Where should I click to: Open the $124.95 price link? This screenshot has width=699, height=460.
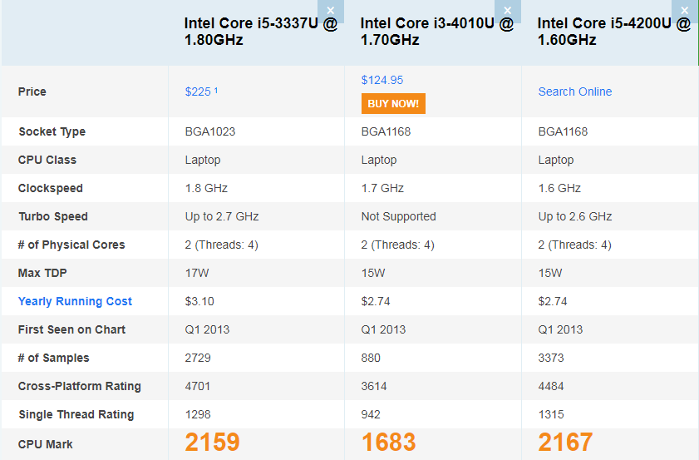click(x=382, y=80)
